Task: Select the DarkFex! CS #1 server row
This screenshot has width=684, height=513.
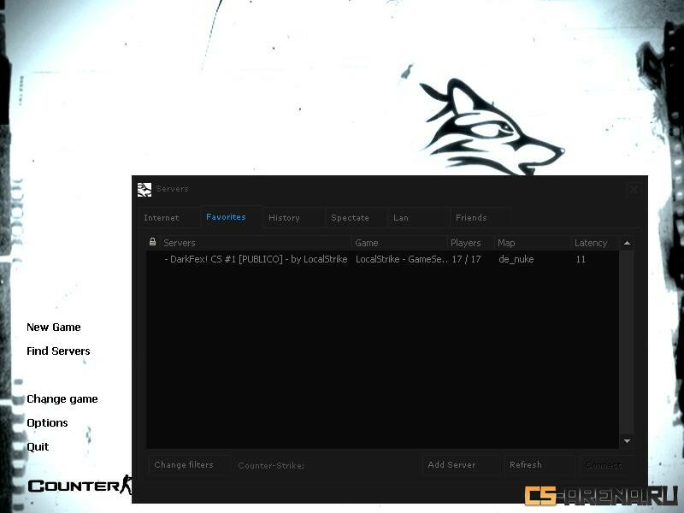Action: (x=256, y=259)
